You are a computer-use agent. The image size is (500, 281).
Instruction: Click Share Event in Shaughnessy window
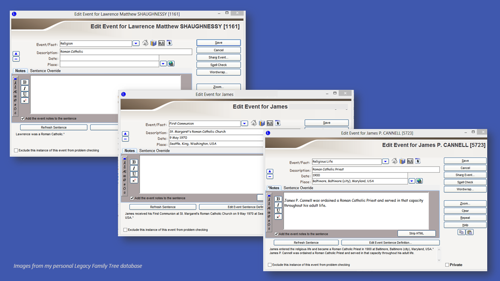coord(218,57)
